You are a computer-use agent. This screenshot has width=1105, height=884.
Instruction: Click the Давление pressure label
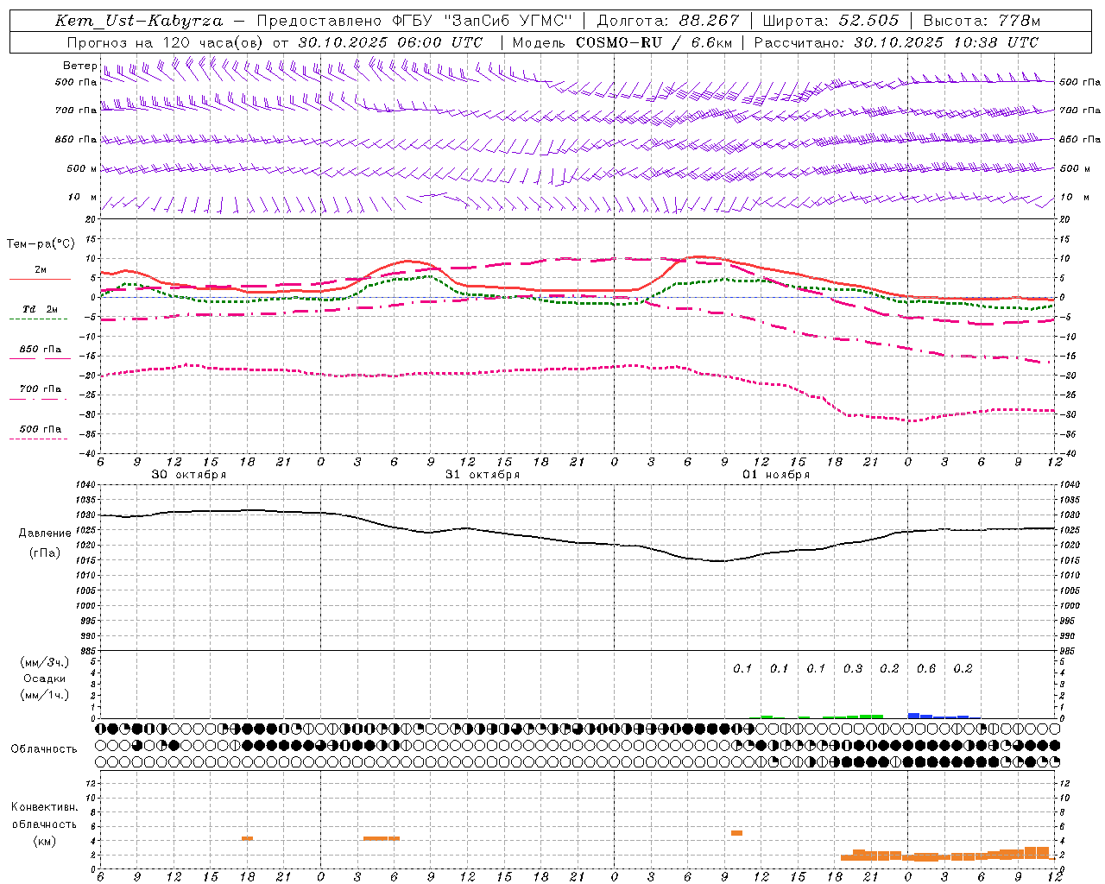pos(45,533)
